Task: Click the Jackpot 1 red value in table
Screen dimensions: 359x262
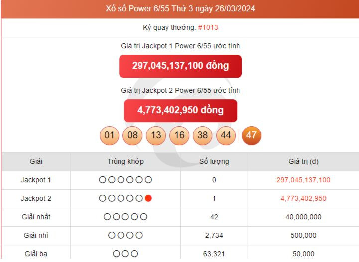Action: (303, 180)
